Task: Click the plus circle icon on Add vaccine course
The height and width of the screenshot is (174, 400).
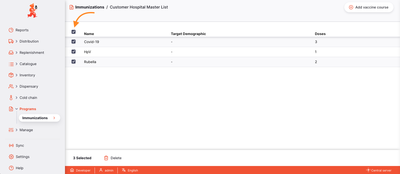Action: click(x=351, y=7)
